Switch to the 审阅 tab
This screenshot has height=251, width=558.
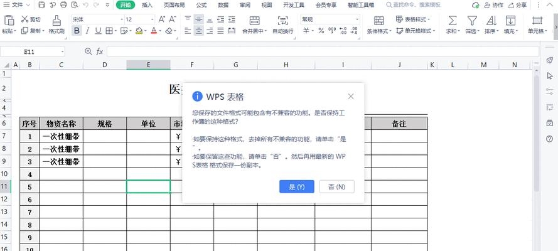click(245, 5)
